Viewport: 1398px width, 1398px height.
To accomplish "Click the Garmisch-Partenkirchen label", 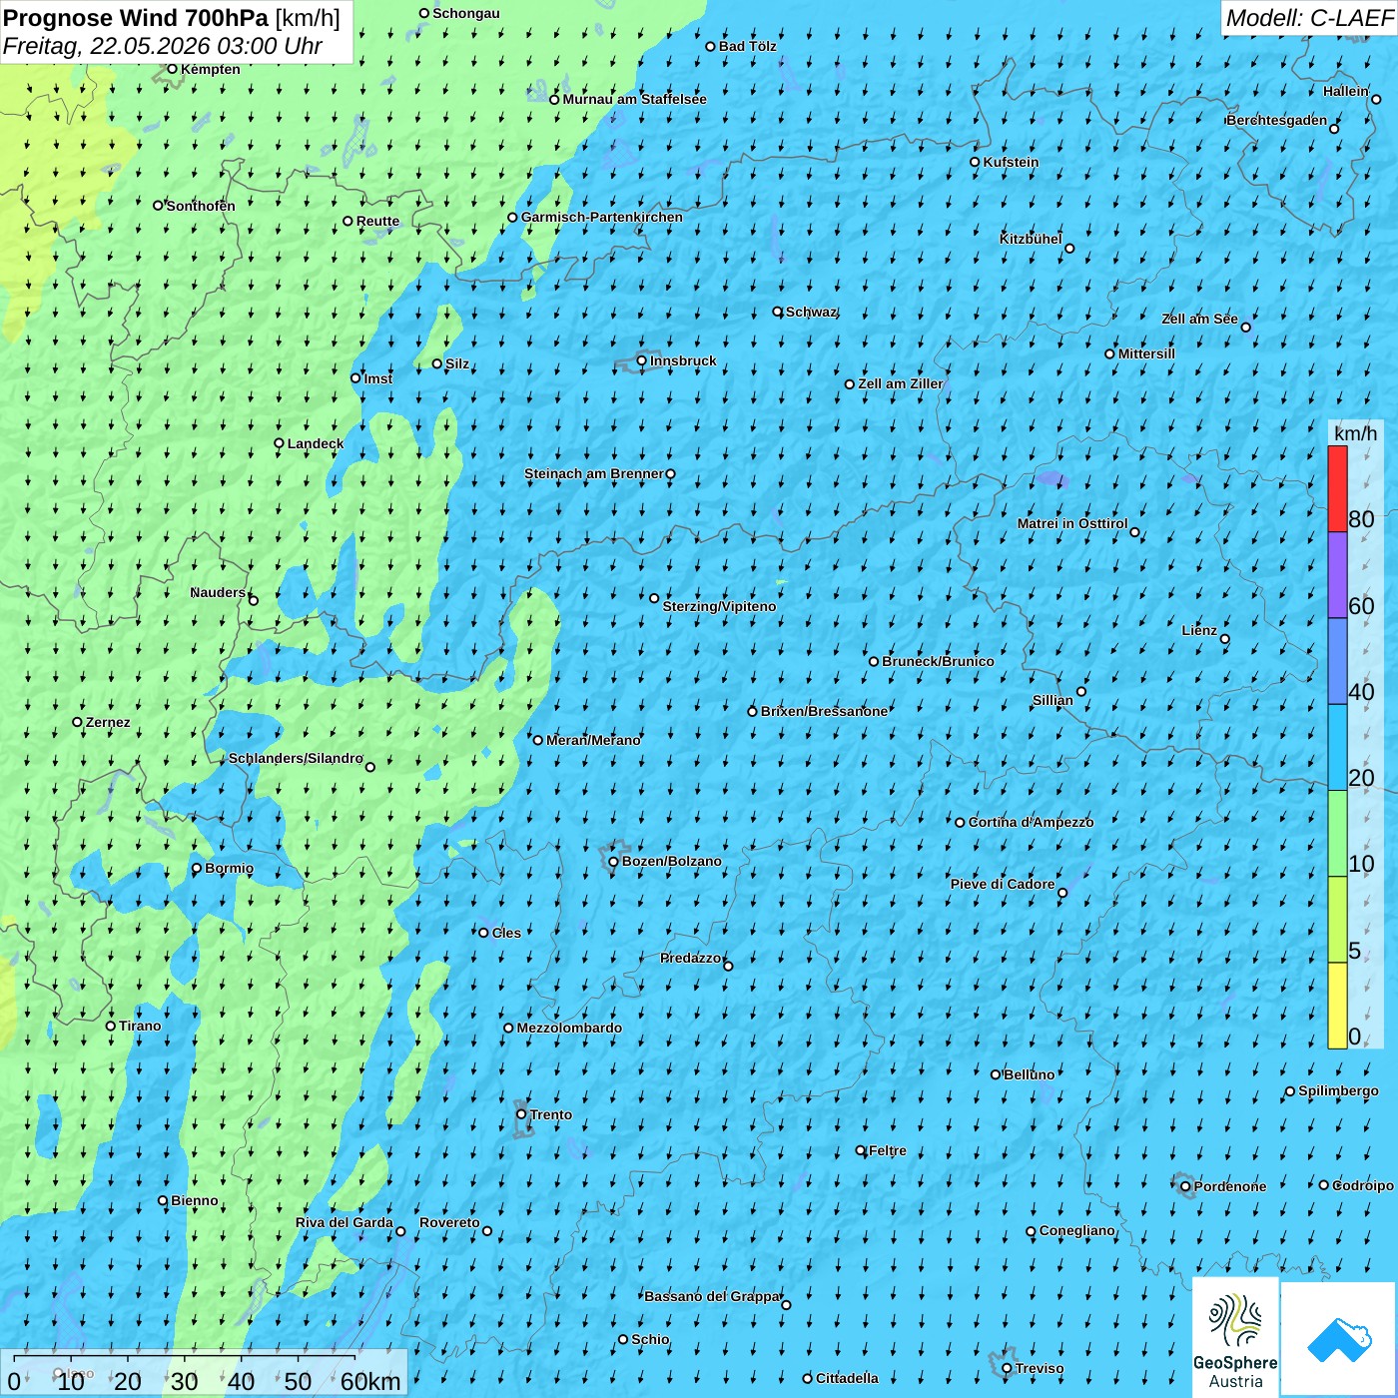I will 602,217.
